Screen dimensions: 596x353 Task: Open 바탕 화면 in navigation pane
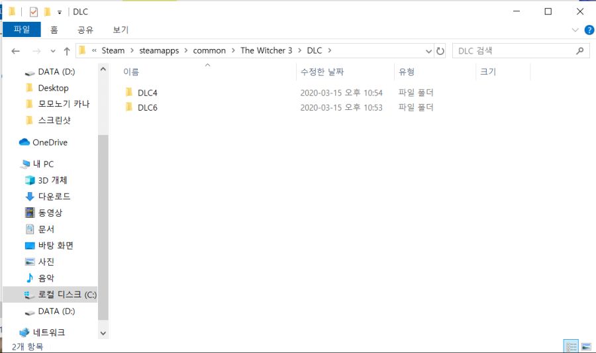[x=56, y=246]
